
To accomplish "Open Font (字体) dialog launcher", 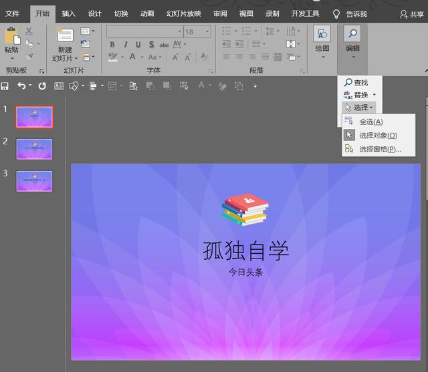I will 211,71.
